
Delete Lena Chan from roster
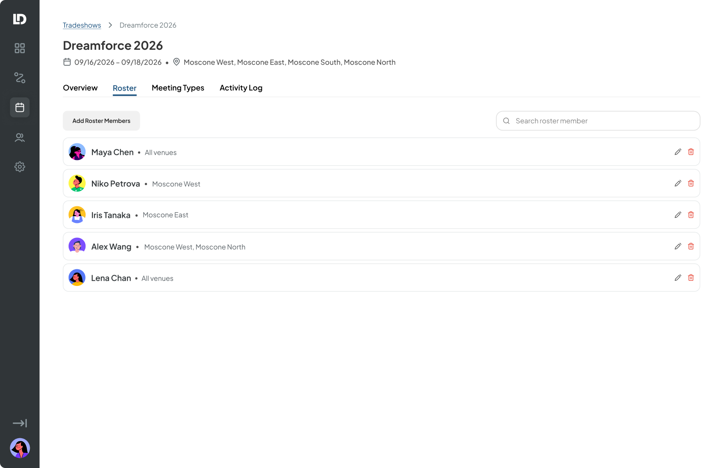pyautogui.click(x=691, y=278)
